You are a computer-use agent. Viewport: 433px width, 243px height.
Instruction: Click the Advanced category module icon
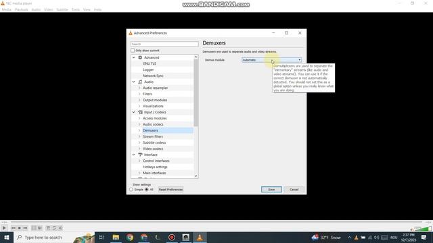point(140,57)
